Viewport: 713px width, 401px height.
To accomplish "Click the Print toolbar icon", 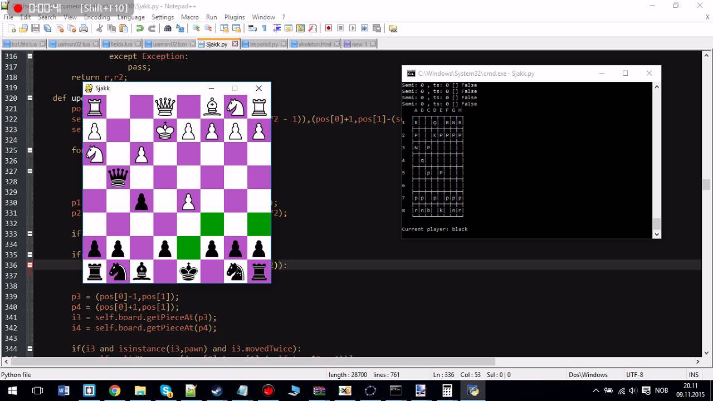I will click(x=84, y=28).
